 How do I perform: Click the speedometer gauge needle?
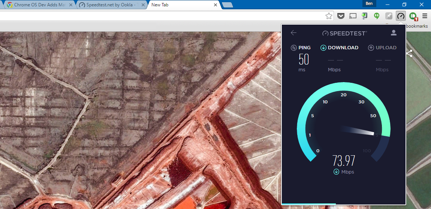tap(358, 131)
